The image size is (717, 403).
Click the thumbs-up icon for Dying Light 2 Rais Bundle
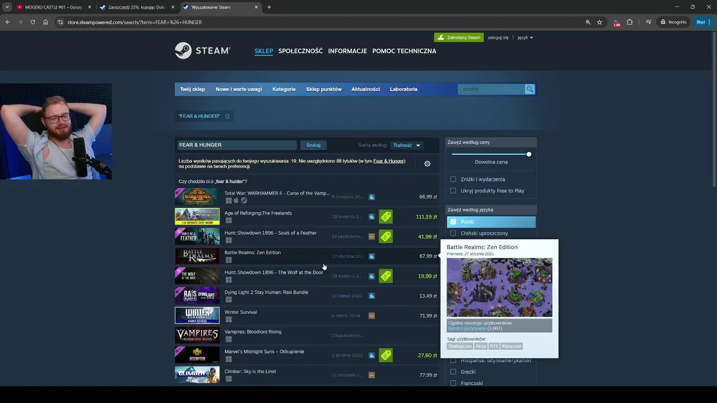(x=371, y=296)
